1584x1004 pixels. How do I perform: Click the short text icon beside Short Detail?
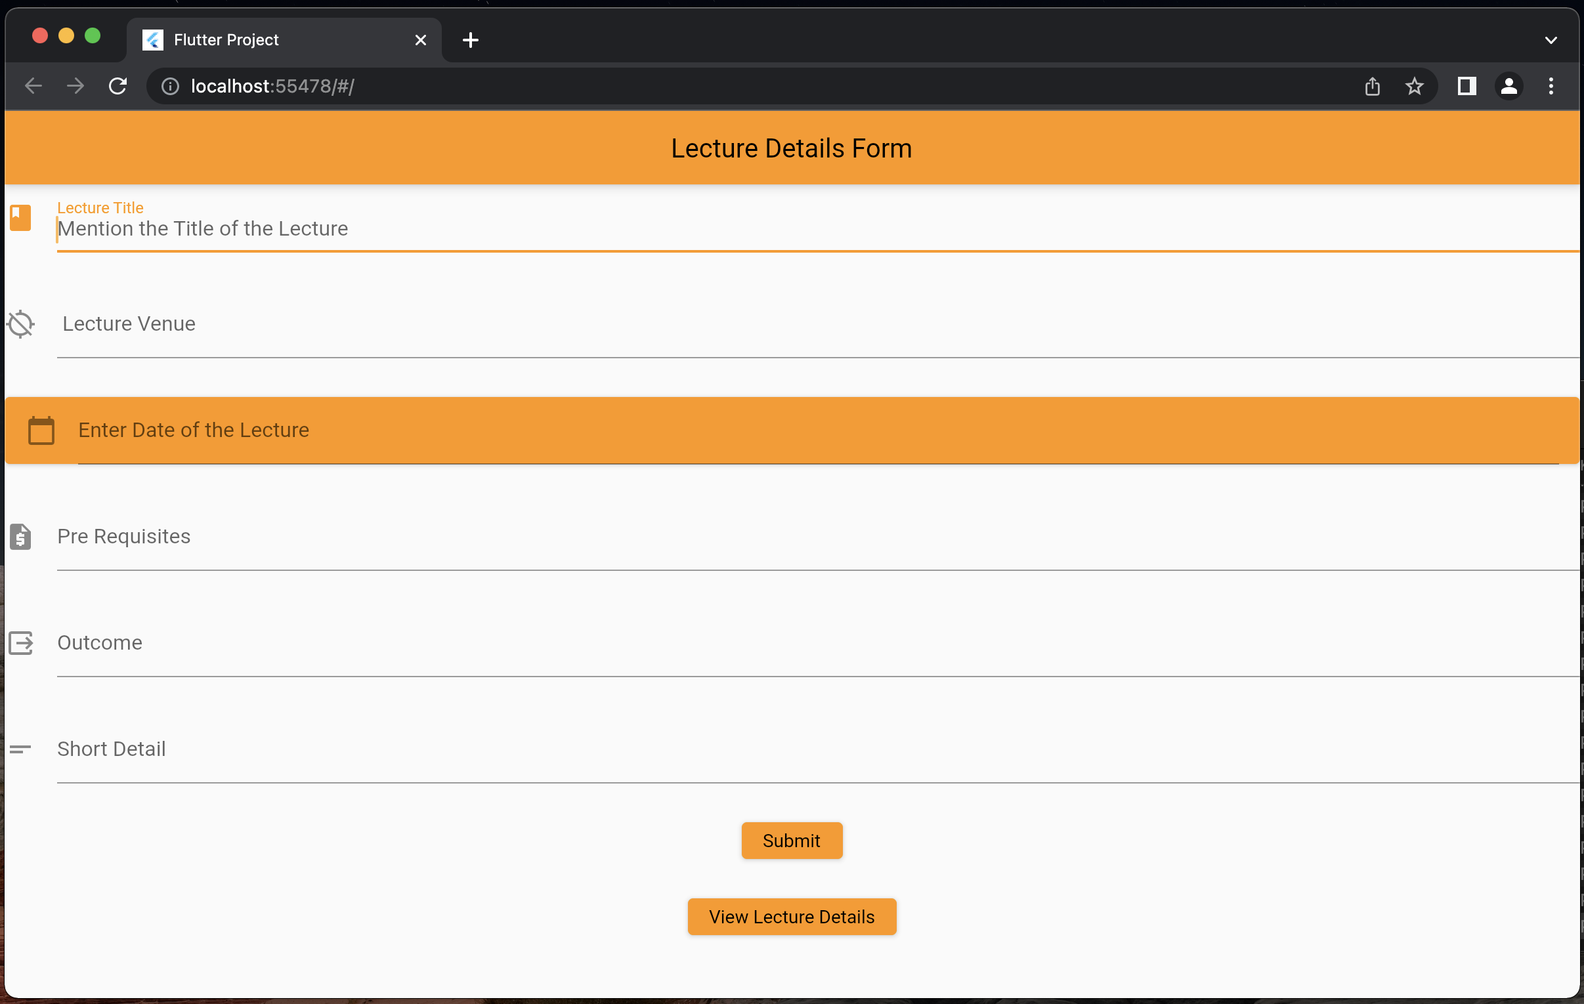(19, 749)
